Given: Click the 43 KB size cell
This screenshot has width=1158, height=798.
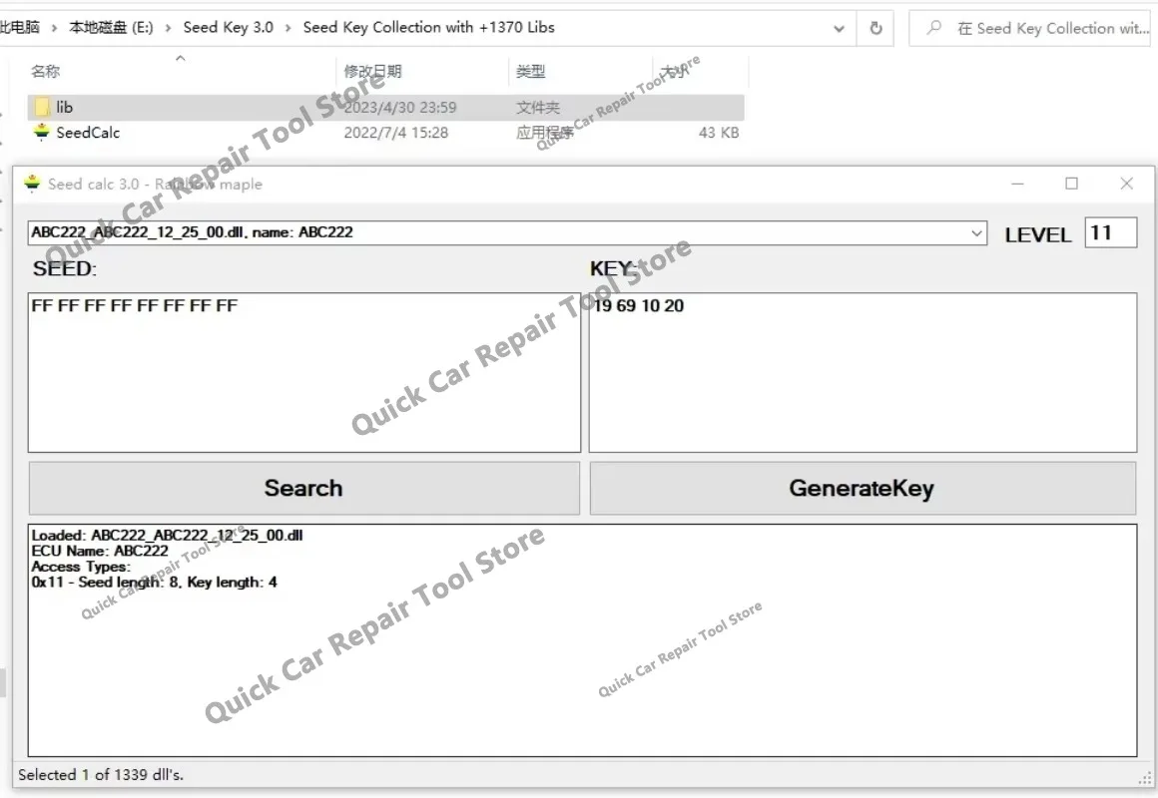Looking at the screenshot, I should click(719, 133).
